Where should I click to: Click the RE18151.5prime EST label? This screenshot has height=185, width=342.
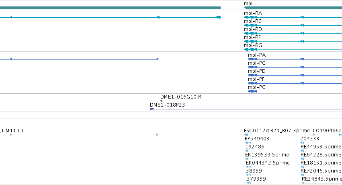point(321,163)
